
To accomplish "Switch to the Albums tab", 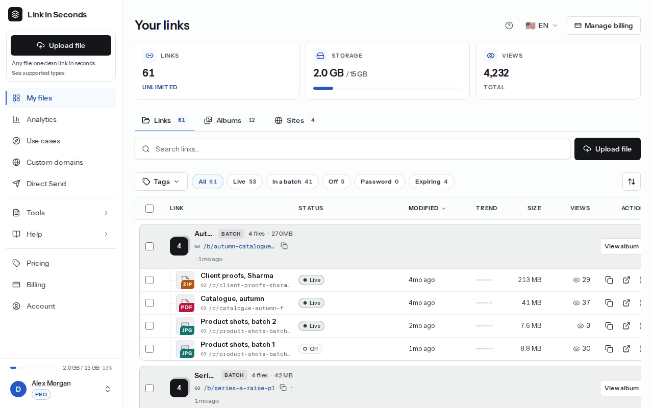I will point(230,120).
